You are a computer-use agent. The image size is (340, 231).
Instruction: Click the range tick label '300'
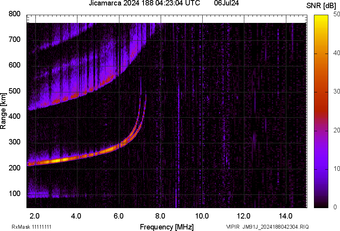[x=14, y=142]
